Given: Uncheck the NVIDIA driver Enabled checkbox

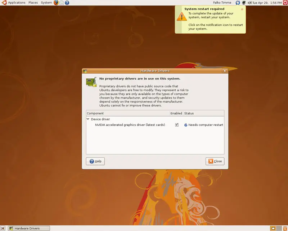Looking at the screenshot, I should pyautogui.click(x=177, y=125).
